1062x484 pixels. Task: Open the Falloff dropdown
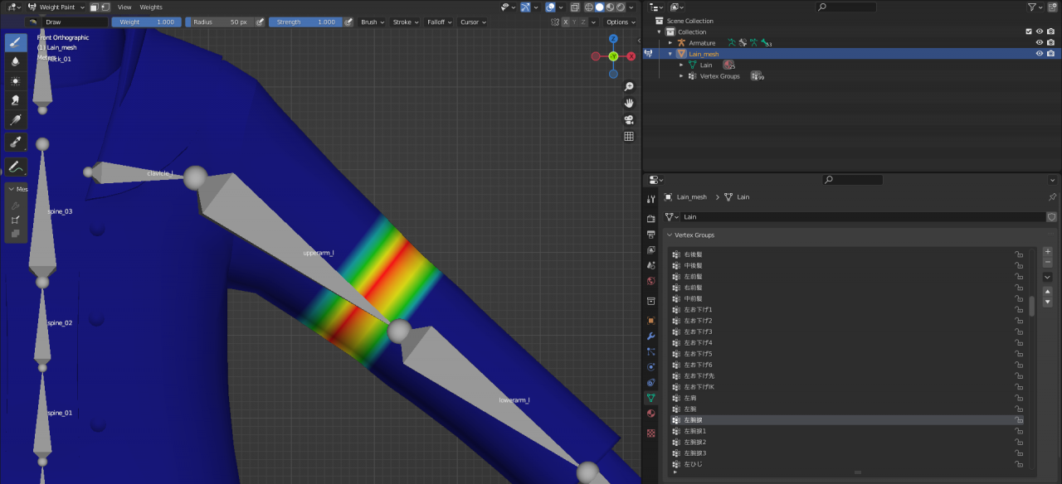coord(438,22)
